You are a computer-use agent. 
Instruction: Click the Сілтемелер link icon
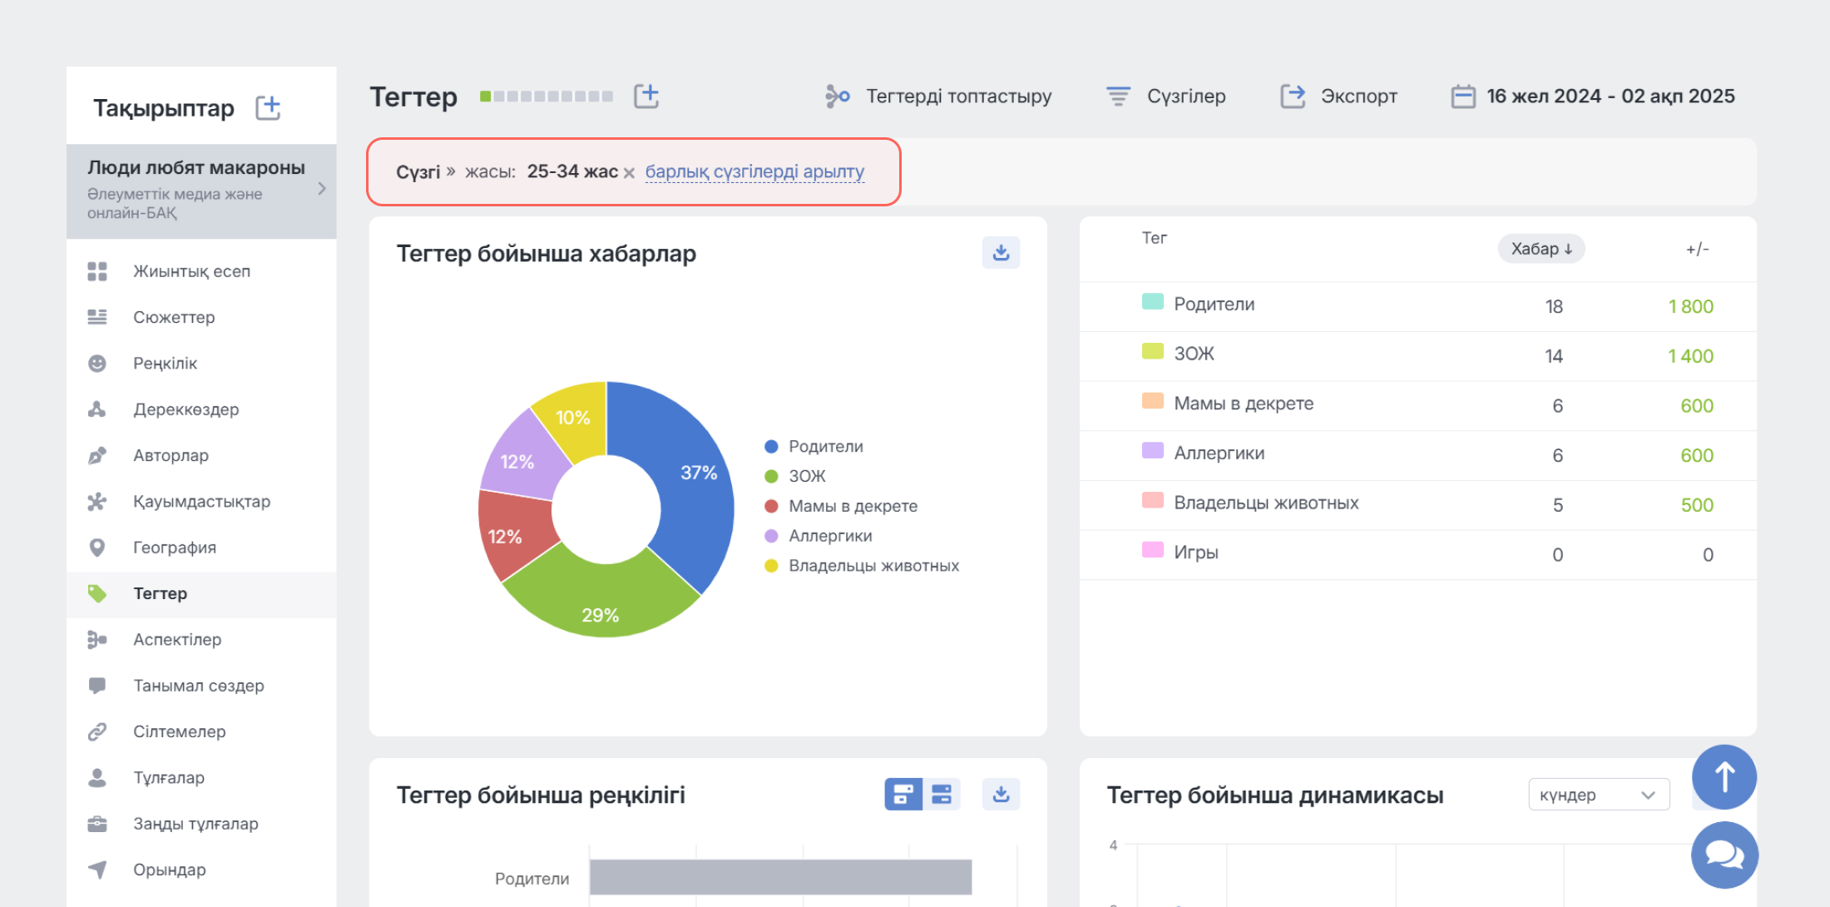[x=97, y=731]
